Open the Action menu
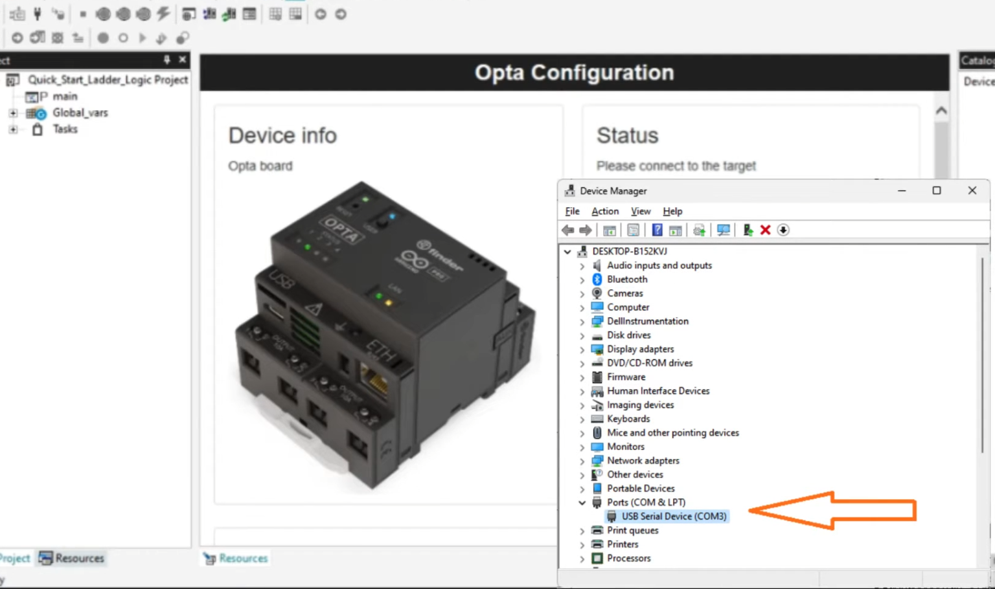This screenshot has height=589, width=995. (604, 211)
